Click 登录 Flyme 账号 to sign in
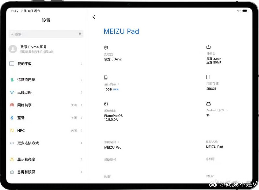Viewport: 259px width, 190px height. 34,47
